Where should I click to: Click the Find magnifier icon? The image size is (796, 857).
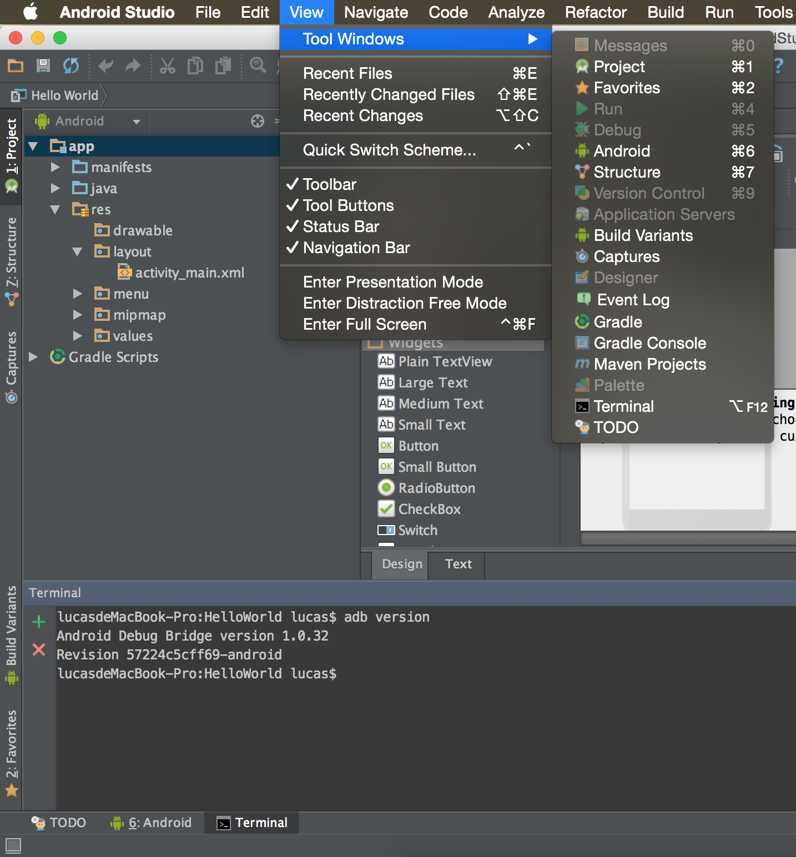[x=258, y=66]
